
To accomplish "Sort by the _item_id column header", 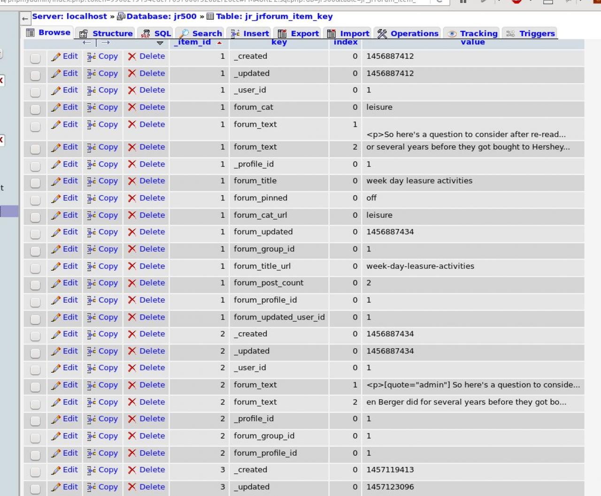I will 192,42.
